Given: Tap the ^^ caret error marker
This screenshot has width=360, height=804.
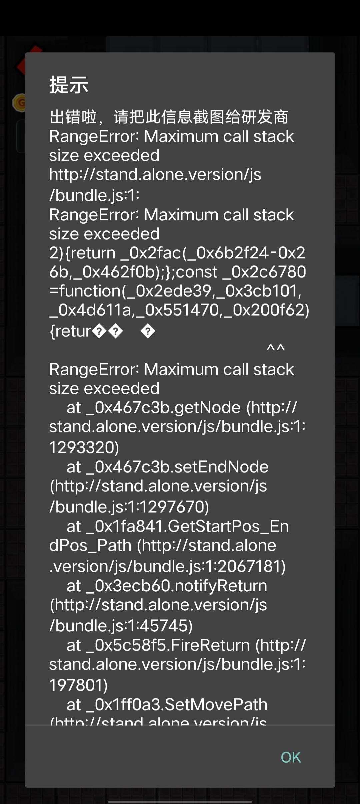Looking at the screenshot, I should click(275, 349).
